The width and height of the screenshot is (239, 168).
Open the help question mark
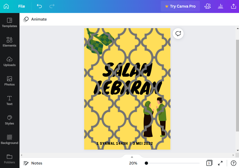pyautogui.click(x=233, y=163)
